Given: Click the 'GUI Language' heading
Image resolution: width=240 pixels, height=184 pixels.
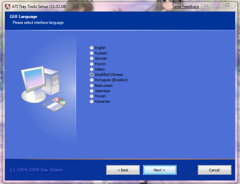Looking at the screenshot, I should pos(24,17).
